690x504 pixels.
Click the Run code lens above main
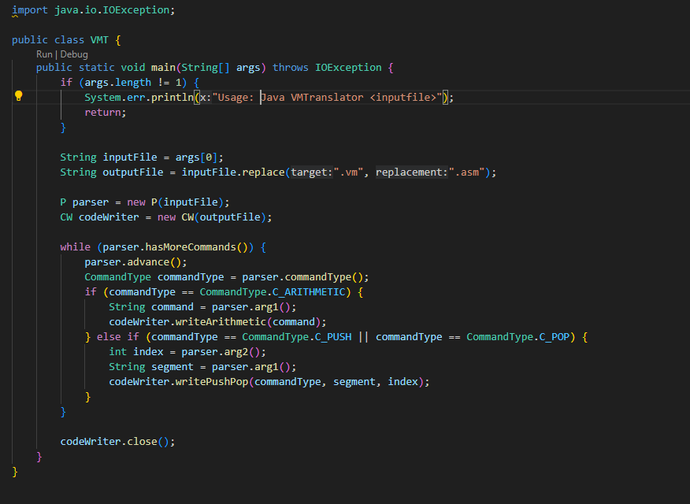tap(45, 54)
